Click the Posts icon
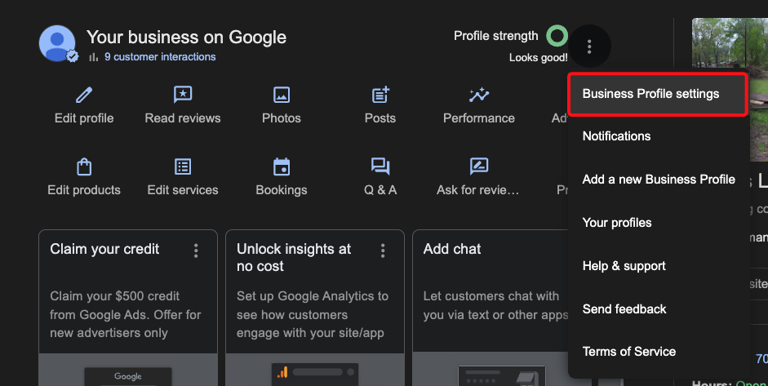Screen dimensions: 768x386 coord(380,95)
